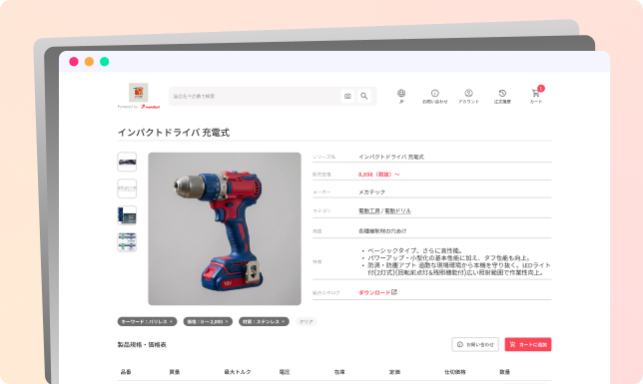
Task: Click the red price 8,036 value
Action: tap(379, 175)
